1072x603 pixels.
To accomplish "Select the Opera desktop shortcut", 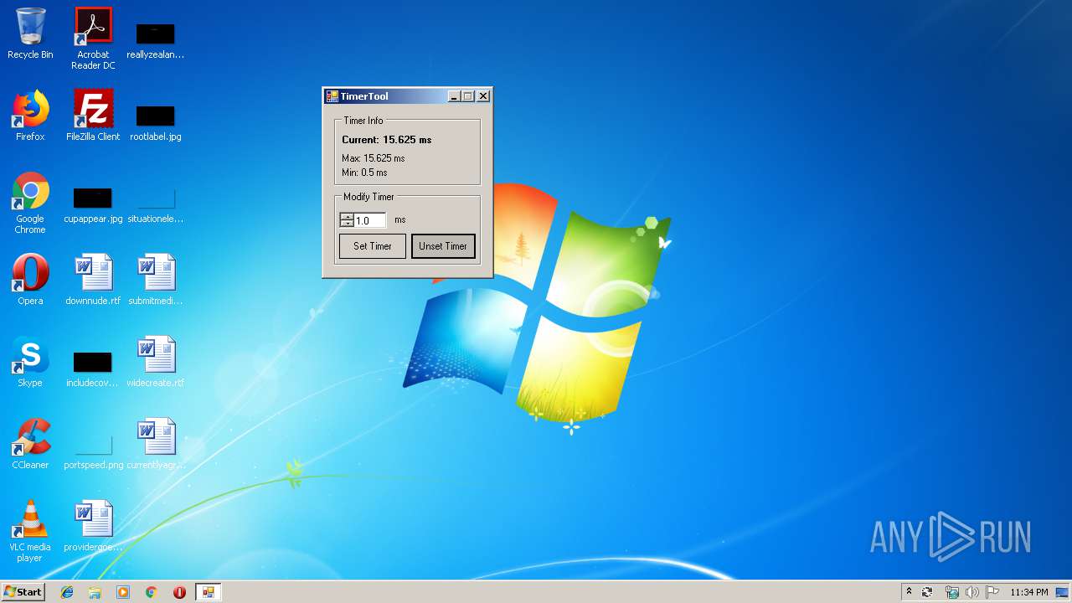I will point(30,280).
